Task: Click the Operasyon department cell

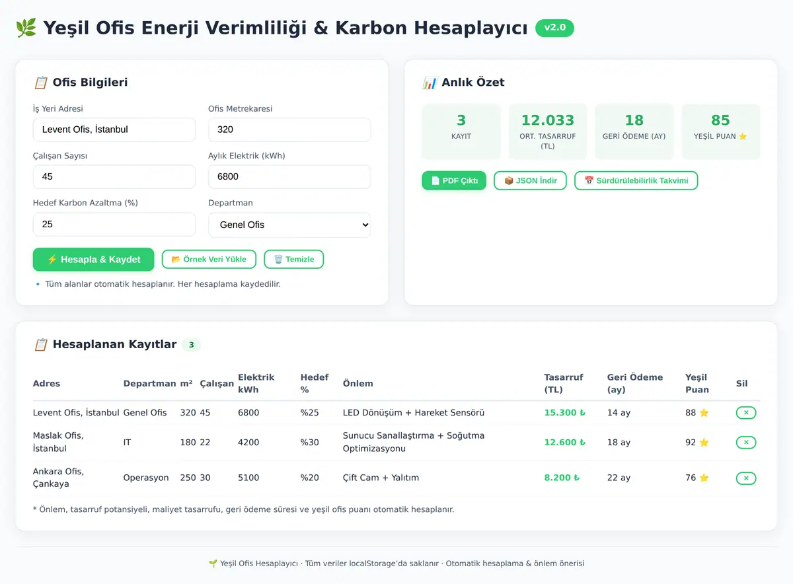Action: click(146, 478)
